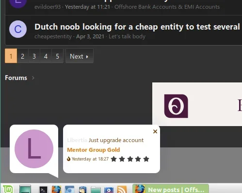Open the file manager folder icon
242x193 pixels.
tap(96, 190)
